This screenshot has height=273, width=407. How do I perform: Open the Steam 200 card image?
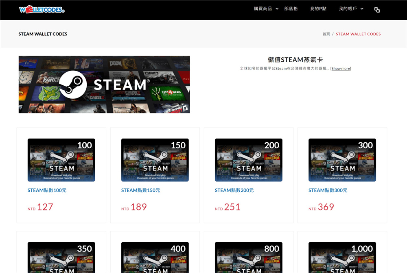pos(249,160)
